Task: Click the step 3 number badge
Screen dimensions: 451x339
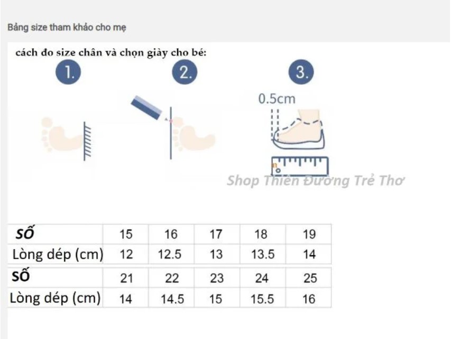Action: click(301, 73)
